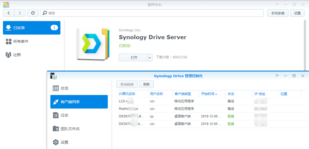
Task: Click Package Center vertical scrollbar
Action: (305, 45)
